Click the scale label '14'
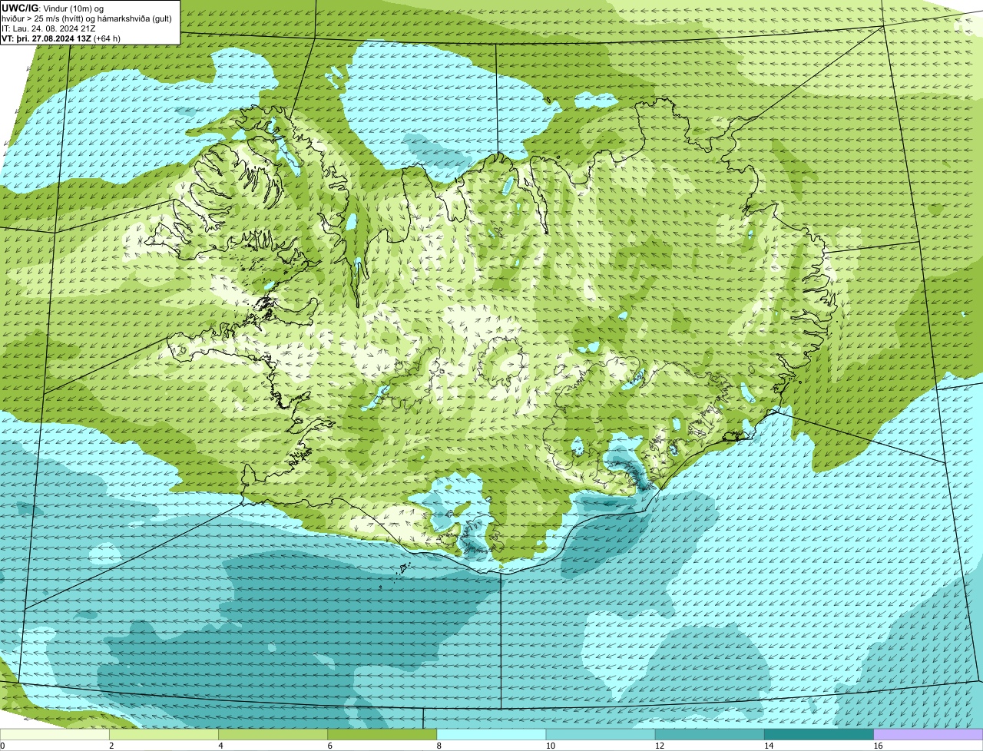Viewport: 983px width, 751px height. click(x=769, y=746)
